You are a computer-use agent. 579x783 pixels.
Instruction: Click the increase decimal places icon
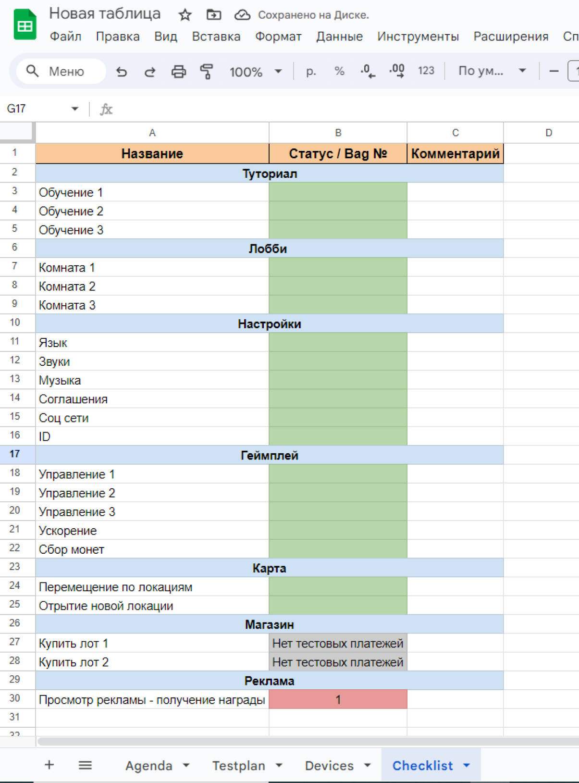(397, 72)
